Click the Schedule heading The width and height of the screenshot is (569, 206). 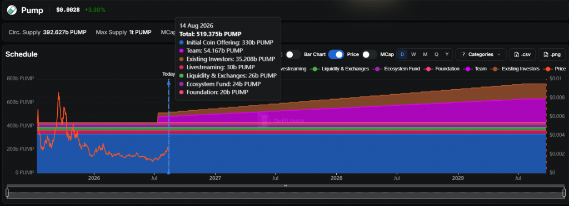pyautogui.click(x=22, y=54)
